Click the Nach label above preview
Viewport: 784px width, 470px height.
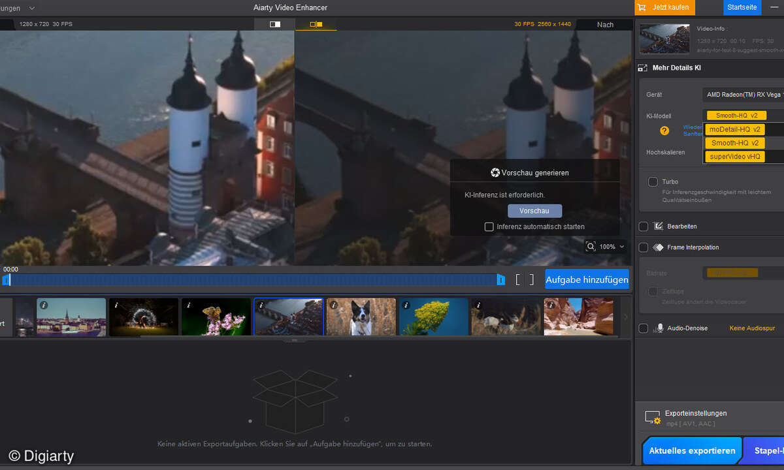[605, 25]
